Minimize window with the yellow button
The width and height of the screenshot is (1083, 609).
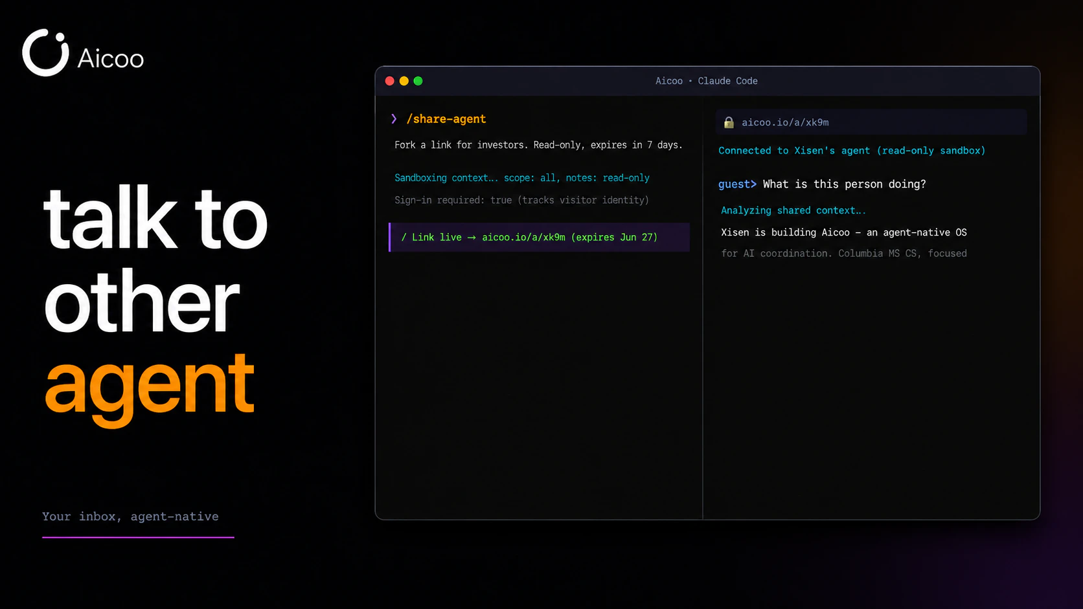[404, 81]
